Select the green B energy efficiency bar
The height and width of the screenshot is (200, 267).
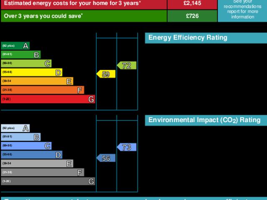(x=20, y=55)
